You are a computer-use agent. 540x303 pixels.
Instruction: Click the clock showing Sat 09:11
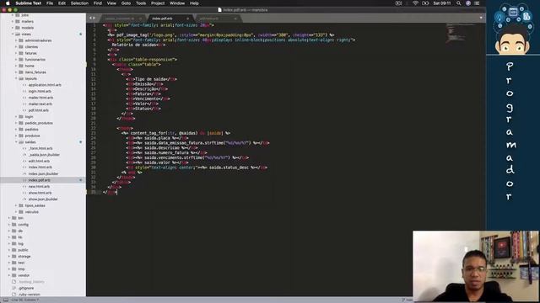pyautogui.click(x=442, y=3)
